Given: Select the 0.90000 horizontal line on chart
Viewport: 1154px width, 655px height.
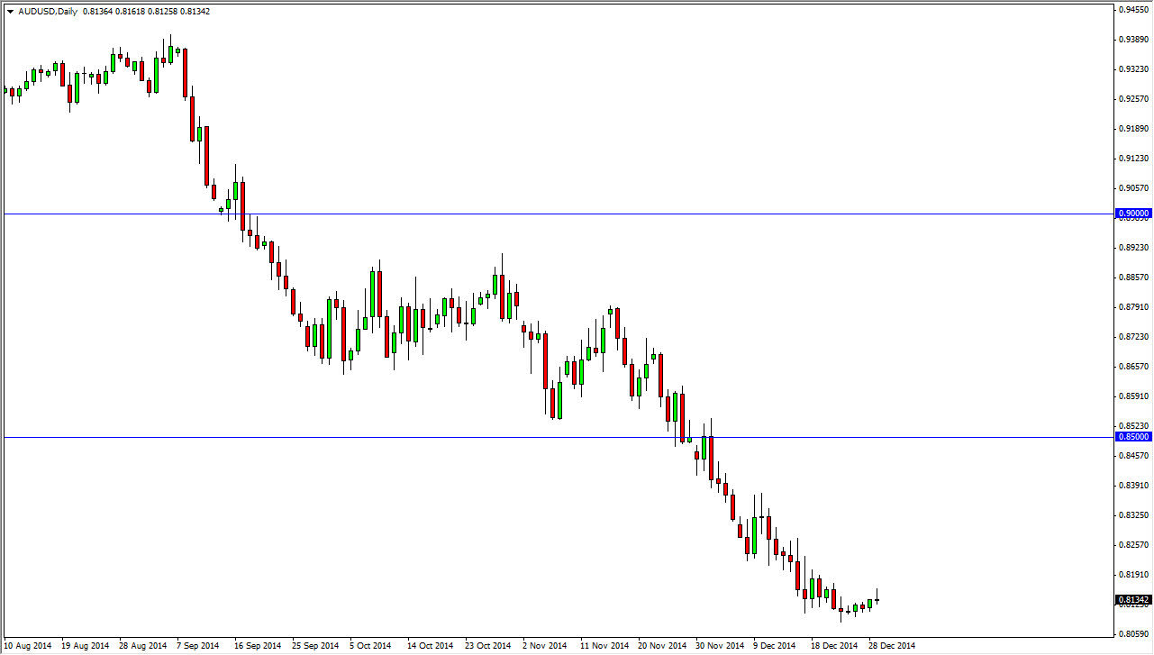Looking at the screenshot, I should pyautogui.click(x=541, y=213).
